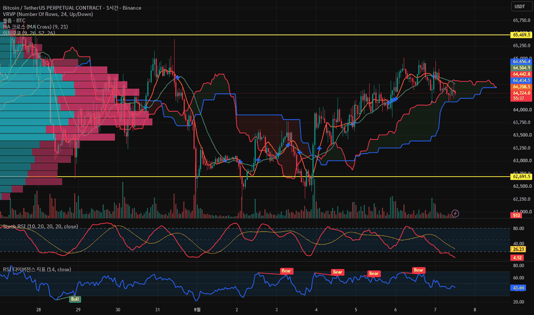Screen dimensions: 534x315
Task: Open the USDT currency selector
Action: (x=520, y=6)
